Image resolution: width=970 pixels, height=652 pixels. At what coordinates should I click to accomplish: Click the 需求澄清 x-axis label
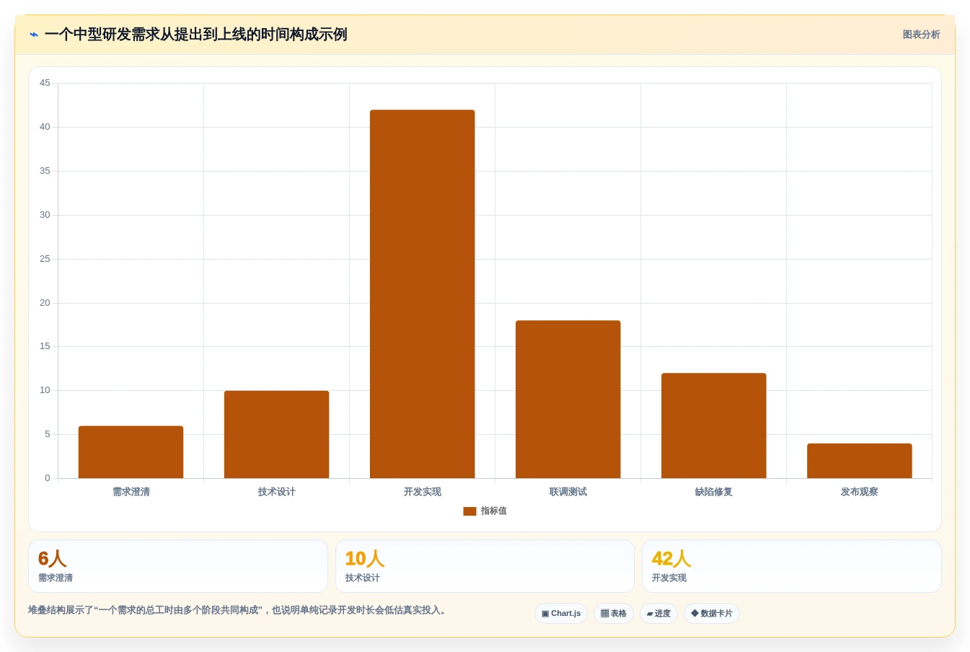131,492
